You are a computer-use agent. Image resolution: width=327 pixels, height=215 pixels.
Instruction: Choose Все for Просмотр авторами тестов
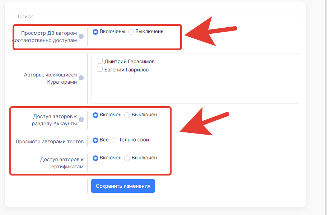tap(95, 140)
